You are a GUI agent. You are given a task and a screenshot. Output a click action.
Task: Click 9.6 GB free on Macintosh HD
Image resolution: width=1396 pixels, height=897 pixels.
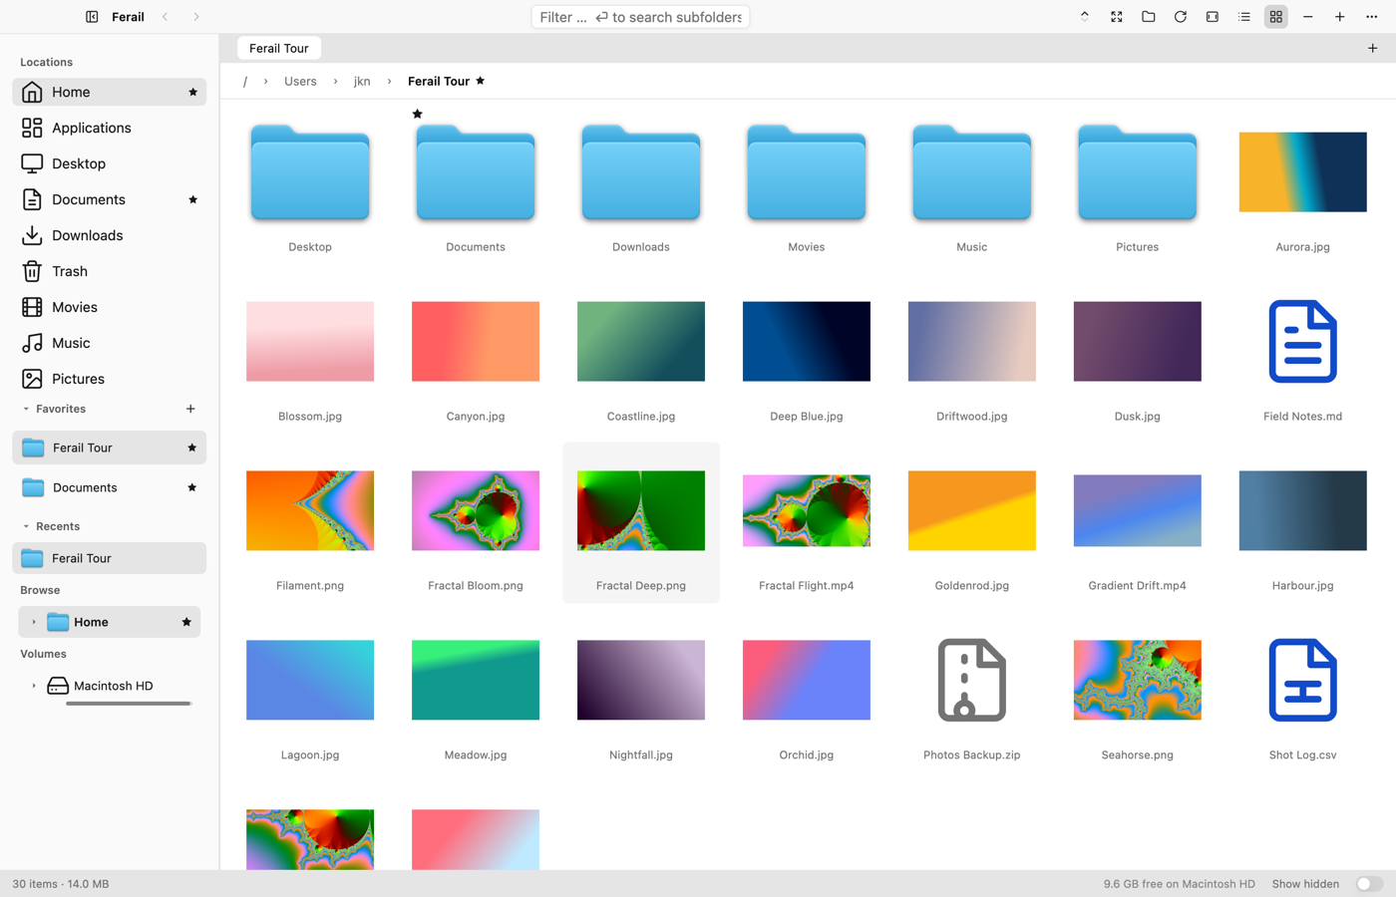pyautogui.click(x=1179, y=884)
